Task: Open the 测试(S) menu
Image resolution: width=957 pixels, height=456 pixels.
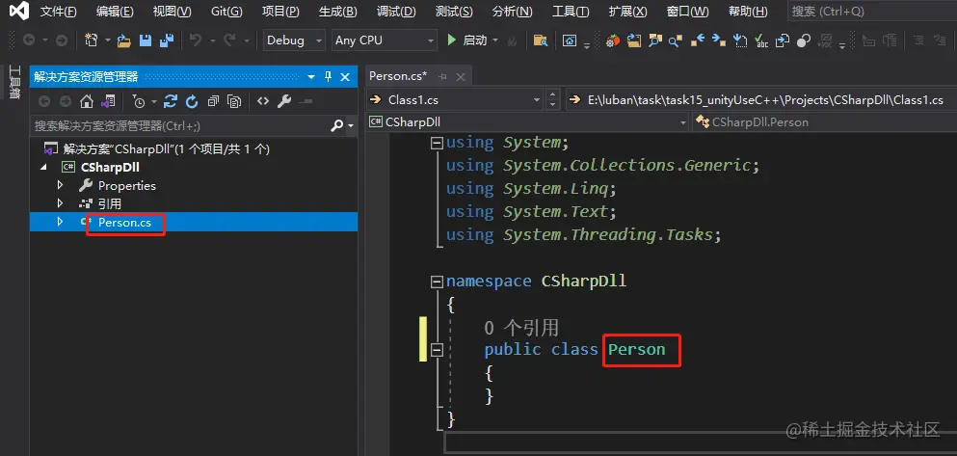Action: coord(454,12)
